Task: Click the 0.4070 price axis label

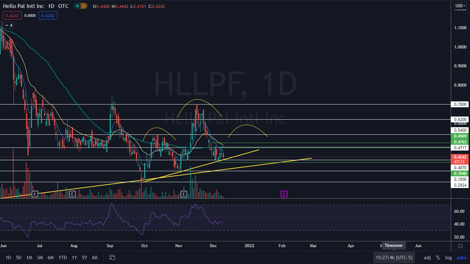Action: pos(460,168)
